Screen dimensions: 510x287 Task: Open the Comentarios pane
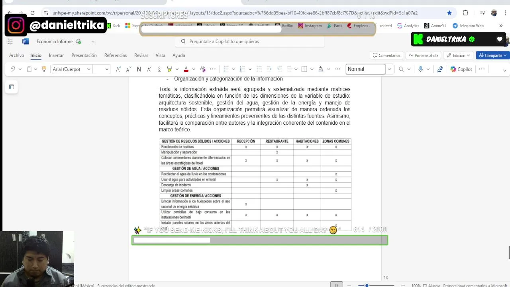coord(386,55)
